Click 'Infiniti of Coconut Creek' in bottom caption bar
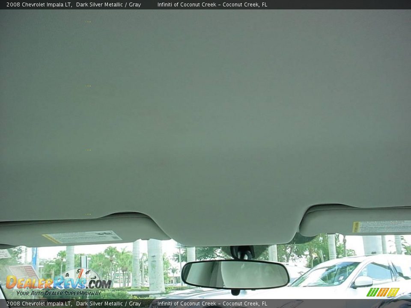Viewport: 411px width, 308px height. tap(187, 304)
